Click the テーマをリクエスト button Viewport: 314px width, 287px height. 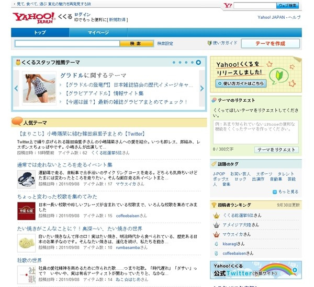276,150
